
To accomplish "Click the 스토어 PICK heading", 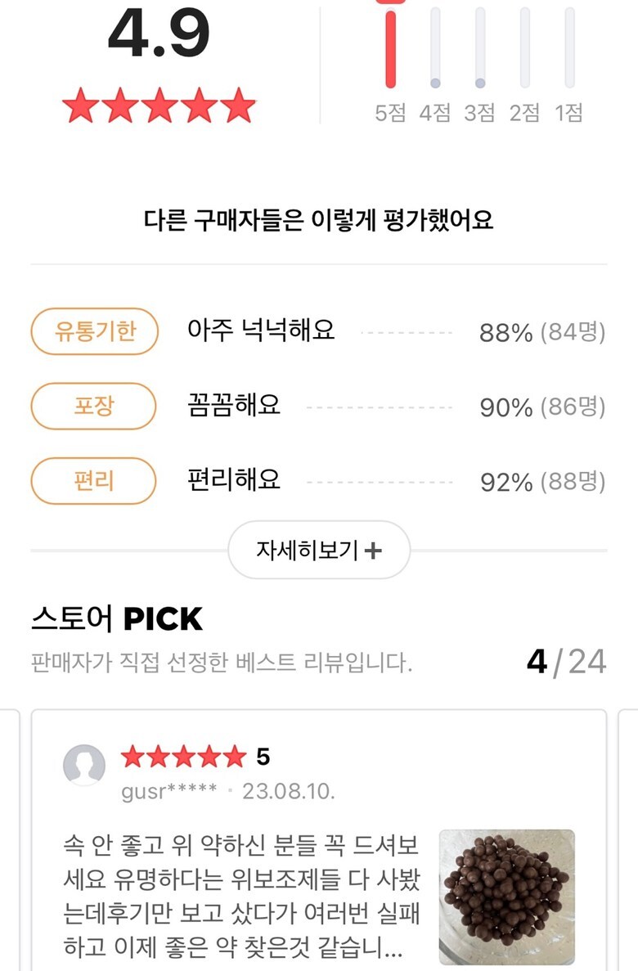I will 116,619.
